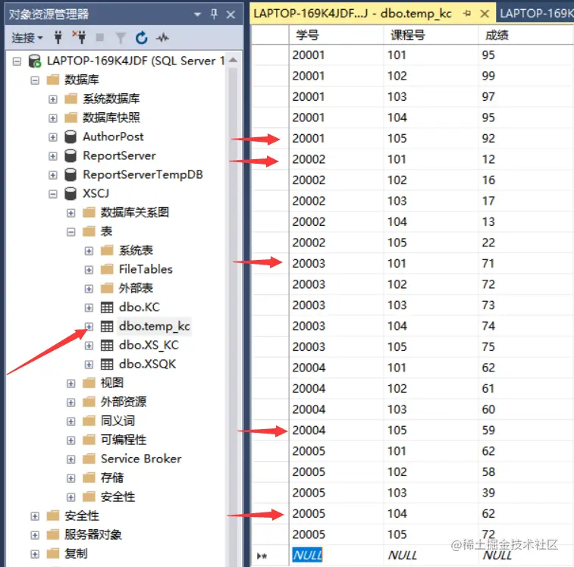The width and height of the screenshot is (574, 567).
Task: Click the new-row selector with asterisk marker
Action: (270, 556)
